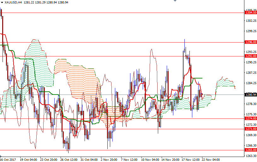Click the current price label 1280.94
This screenshot has height=162, width=257.
click(250, 94)
